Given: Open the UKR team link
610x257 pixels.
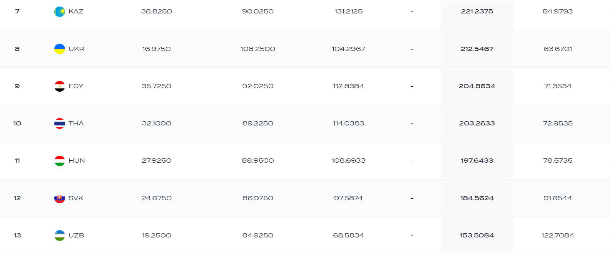Looking at the screenshot, I should click(76, 49).
